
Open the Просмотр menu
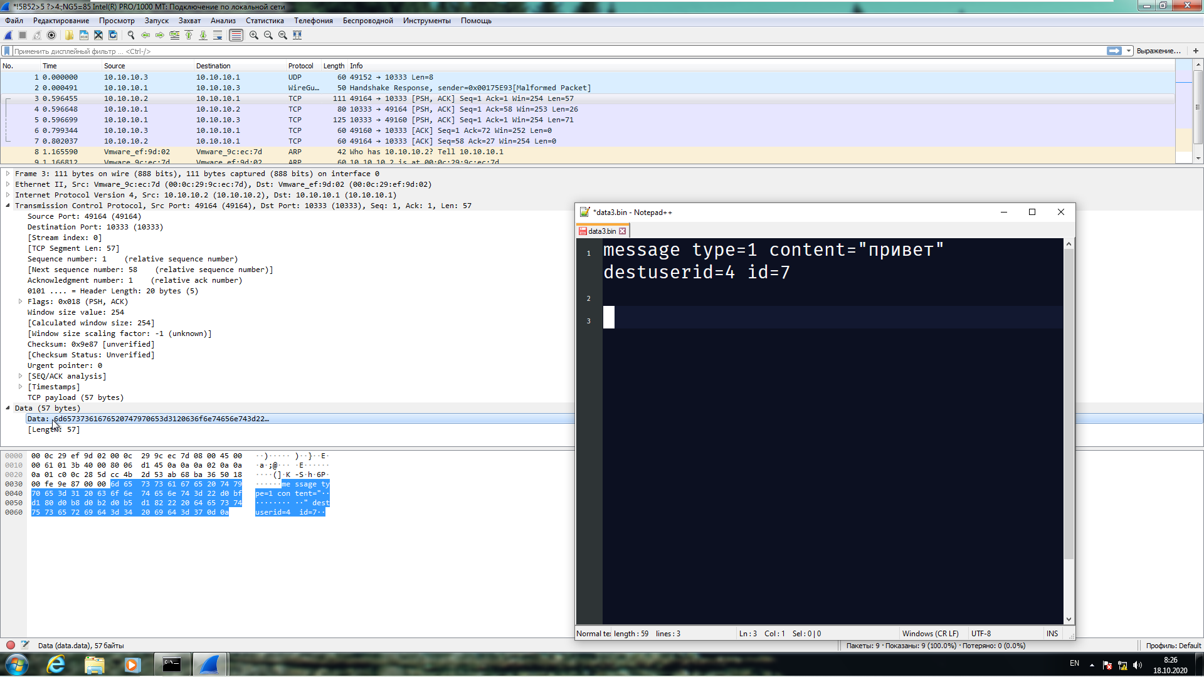click(117, 21)
